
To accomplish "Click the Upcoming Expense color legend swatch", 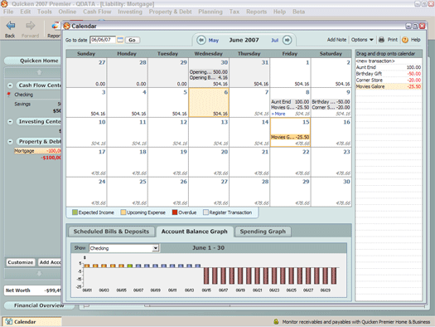I will [x=123, y=212].
